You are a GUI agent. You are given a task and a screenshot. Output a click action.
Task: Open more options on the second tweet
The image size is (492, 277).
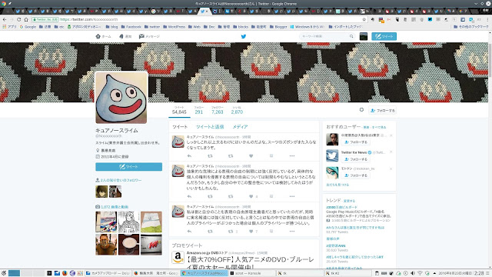coord(292,197)
